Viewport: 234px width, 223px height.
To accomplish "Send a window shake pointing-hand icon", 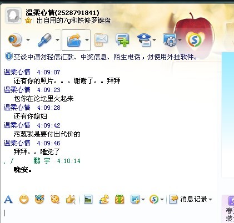I will click(x=71, y=200).
